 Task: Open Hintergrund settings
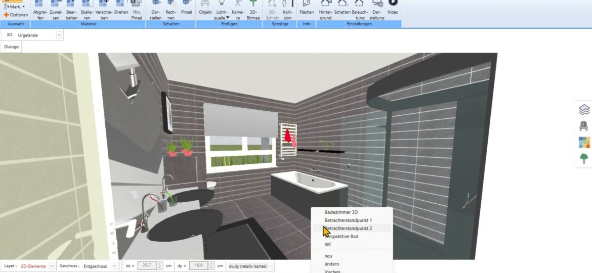tap(325, 10)
